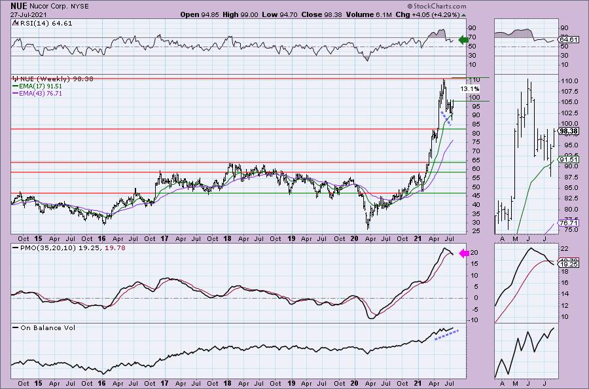The width and height of the screenshot is (589, 389).
Task: Click the EMA(43) 76.71 legend entry
Action: 37,93
